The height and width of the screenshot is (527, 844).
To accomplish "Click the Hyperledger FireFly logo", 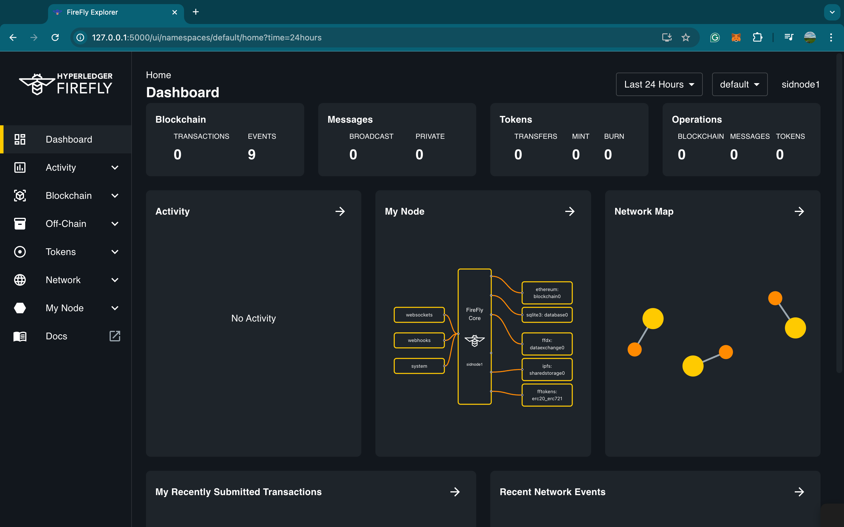I will (x=66, y=84).
